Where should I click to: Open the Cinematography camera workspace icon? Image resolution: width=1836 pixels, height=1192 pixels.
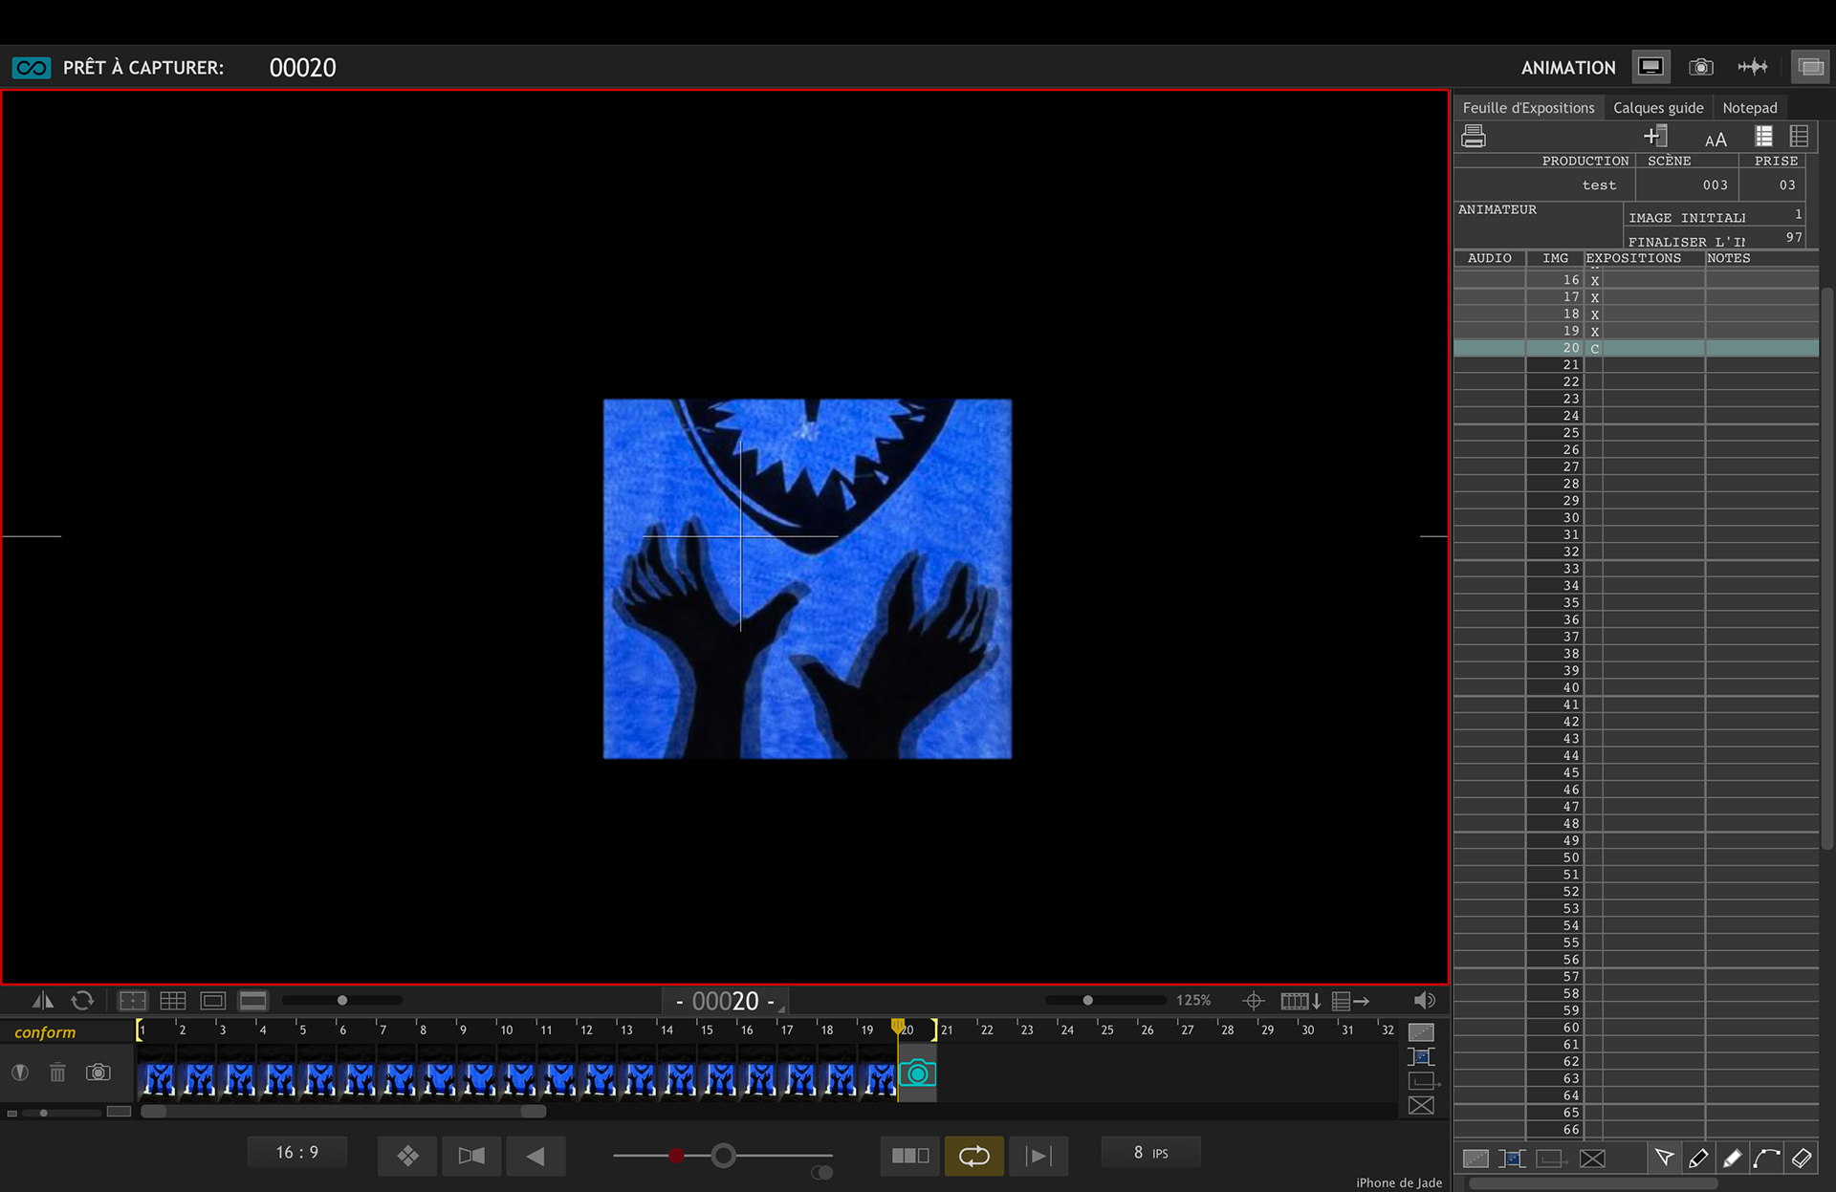1700,67
